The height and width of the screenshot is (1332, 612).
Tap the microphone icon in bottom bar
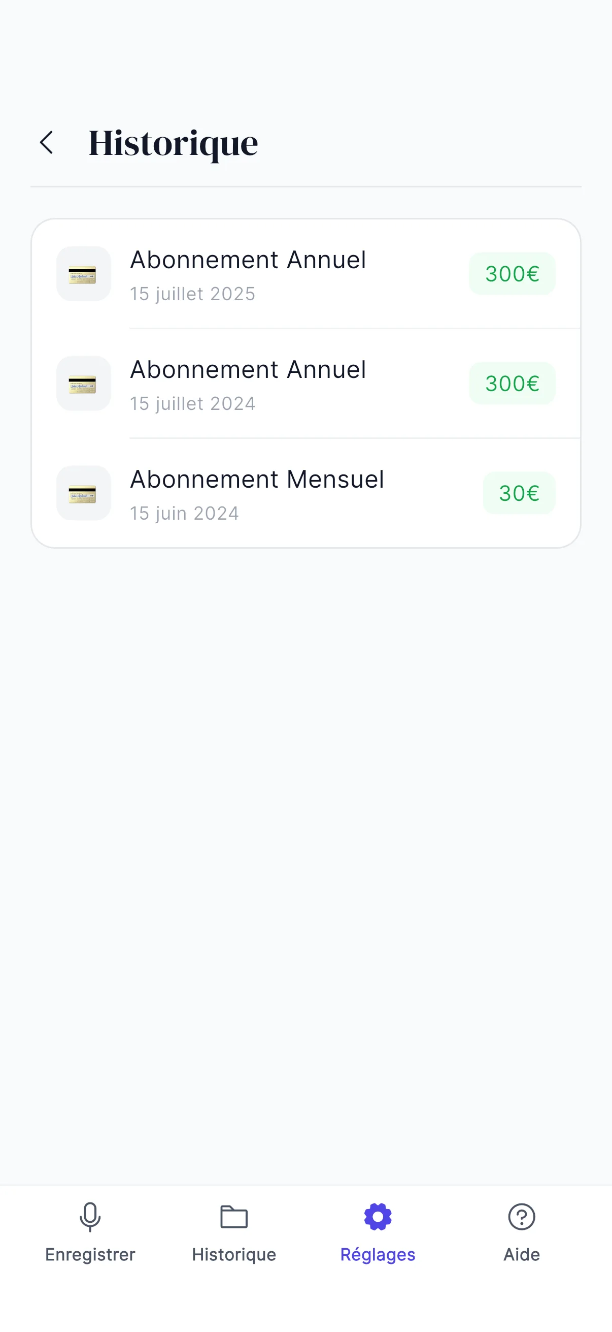(x=90, y=1217)
